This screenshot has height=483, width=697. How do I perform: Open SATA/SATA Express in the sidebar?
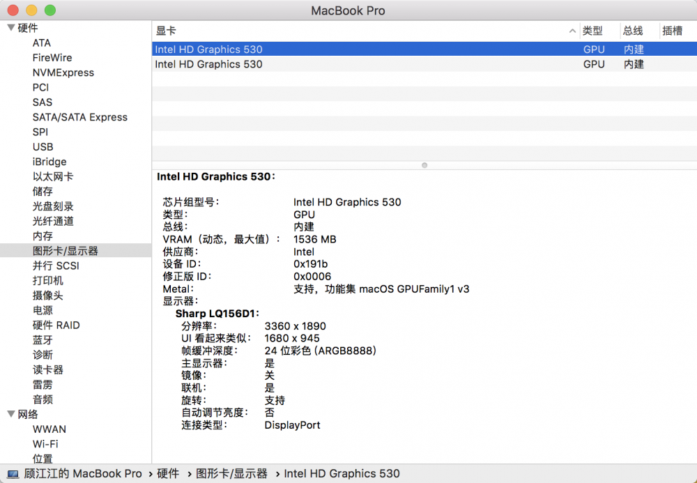click(80, 117)
